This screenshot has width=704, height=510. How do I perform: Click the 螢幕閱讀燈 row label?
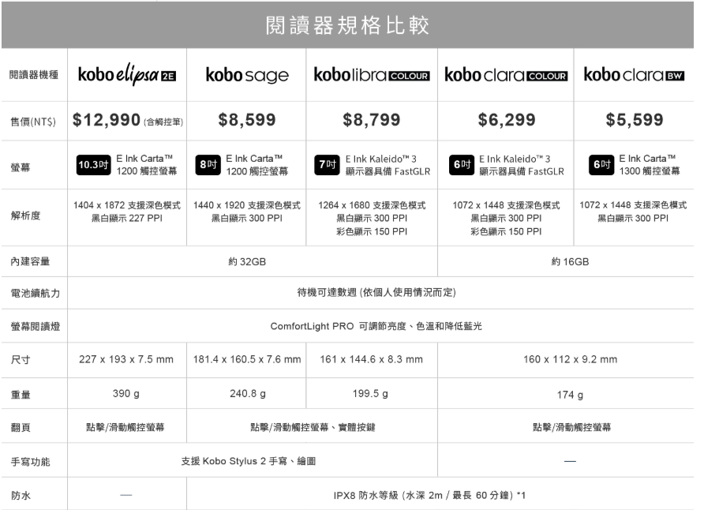(x=36, y=326)
